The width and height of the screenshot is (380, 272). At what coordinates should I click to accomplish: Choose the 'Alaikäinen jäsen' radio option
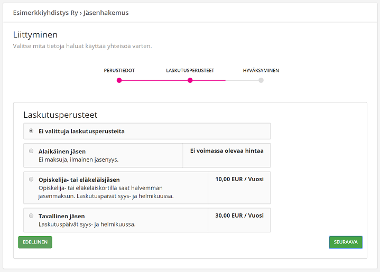[32, 151]
